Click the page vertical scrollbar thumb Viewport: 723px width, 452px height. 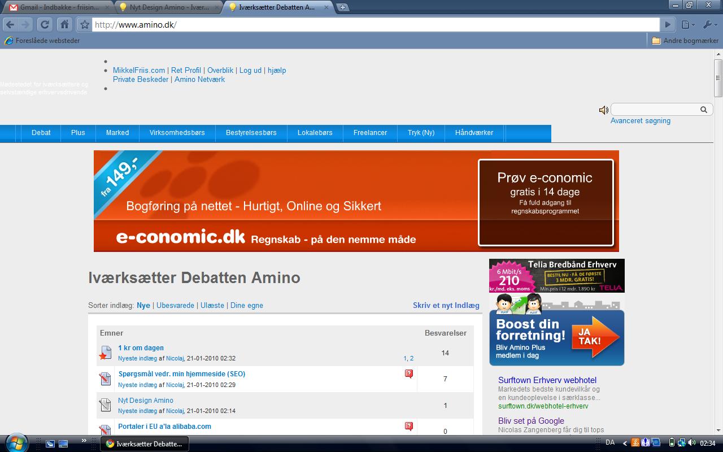pyautogui.click(x=718, y=78)
